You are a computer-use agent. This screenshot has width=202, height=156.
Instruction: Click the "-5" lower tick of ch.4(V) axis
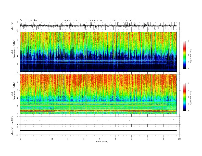point(17,135)
